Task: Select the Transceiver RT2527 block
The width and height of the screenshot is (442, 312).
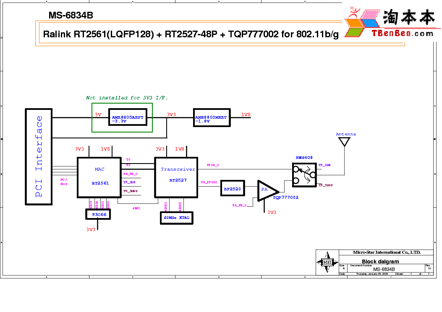Action: [x=176, y=178]
